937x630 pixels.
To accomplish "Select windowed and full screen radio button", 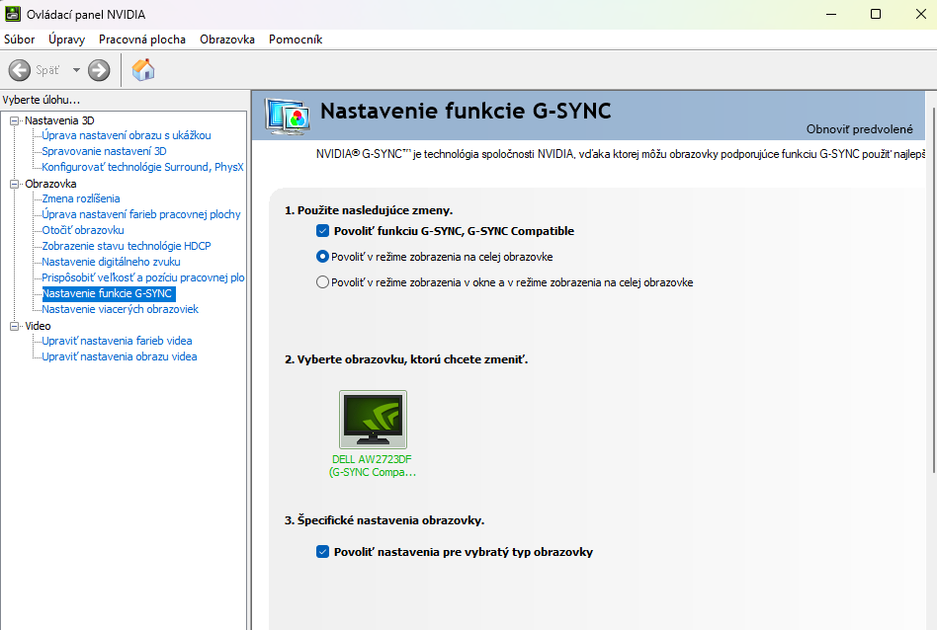I will pos(322,282).
